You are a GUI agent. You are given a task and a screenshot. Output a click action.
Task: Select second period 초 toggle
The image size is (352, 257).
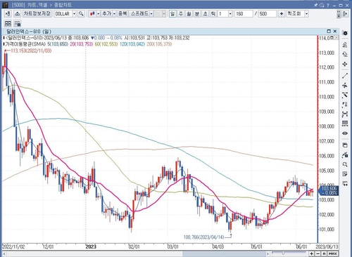coord(205,14)
